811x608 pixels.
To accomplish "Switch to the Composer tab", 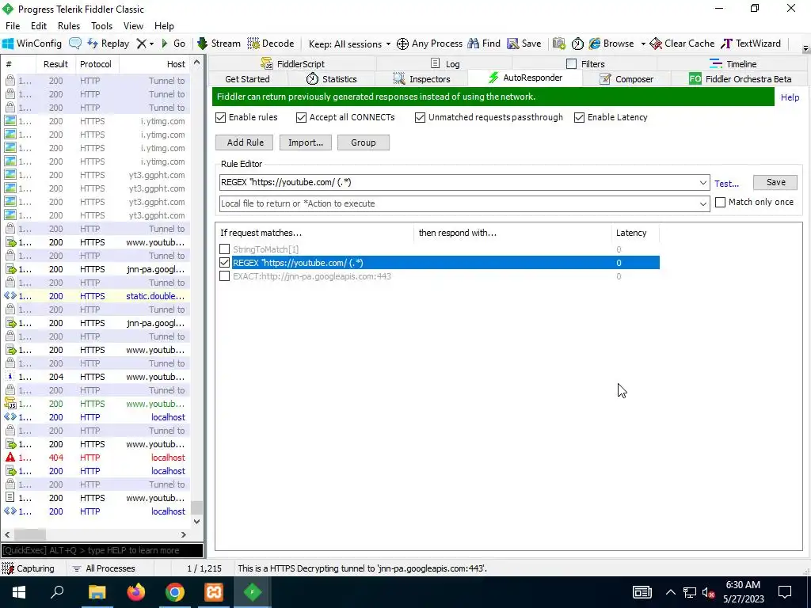I will (626, 79).
